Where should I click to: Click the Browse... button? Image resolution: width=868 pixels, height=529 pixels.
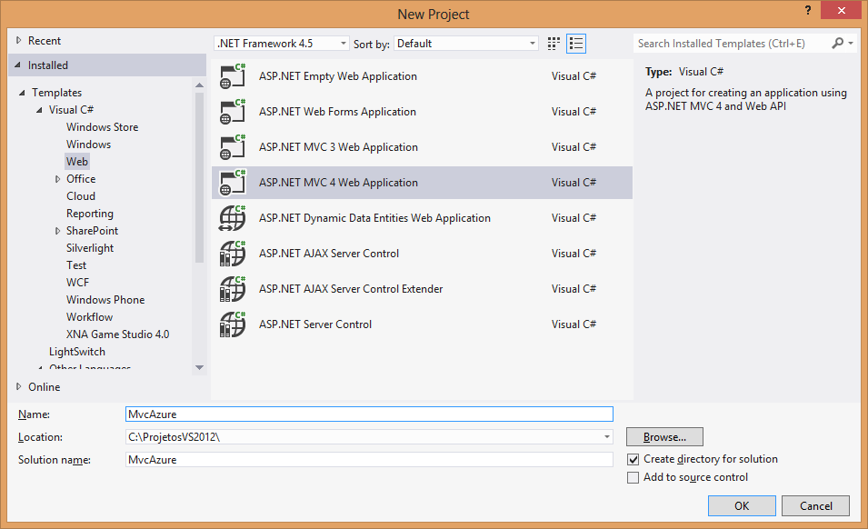664,436
